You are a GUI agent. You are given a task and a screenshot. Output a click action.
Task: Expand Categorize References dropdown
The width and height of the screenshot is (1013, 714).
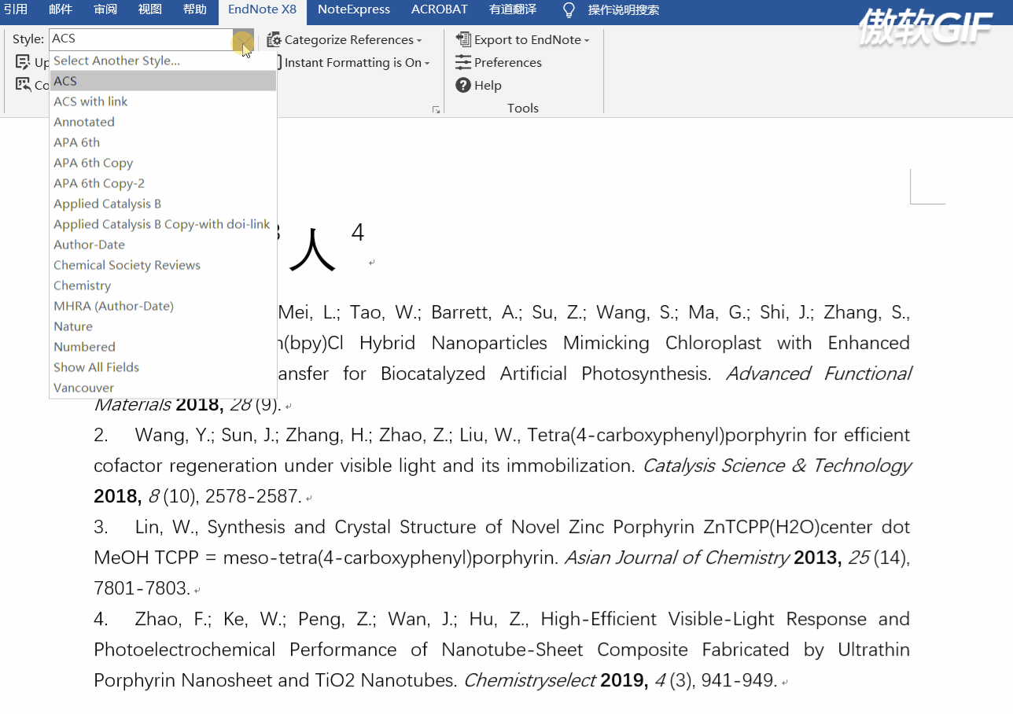tap(419, 40)
